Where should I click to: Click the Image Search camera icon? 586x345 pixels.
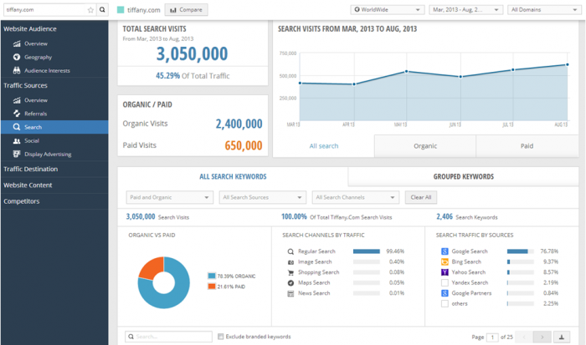click(290, 262)
